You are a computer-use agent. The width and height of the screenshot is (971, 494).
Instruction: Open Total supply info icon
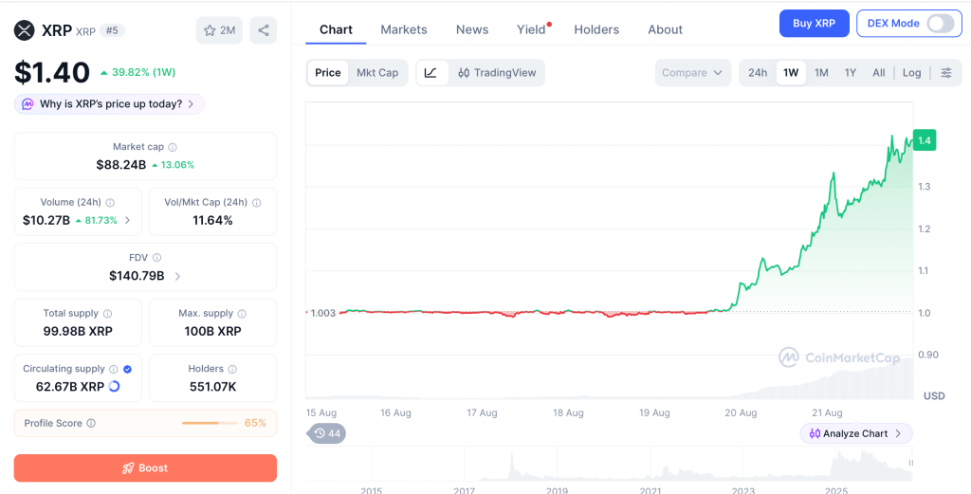107,314
